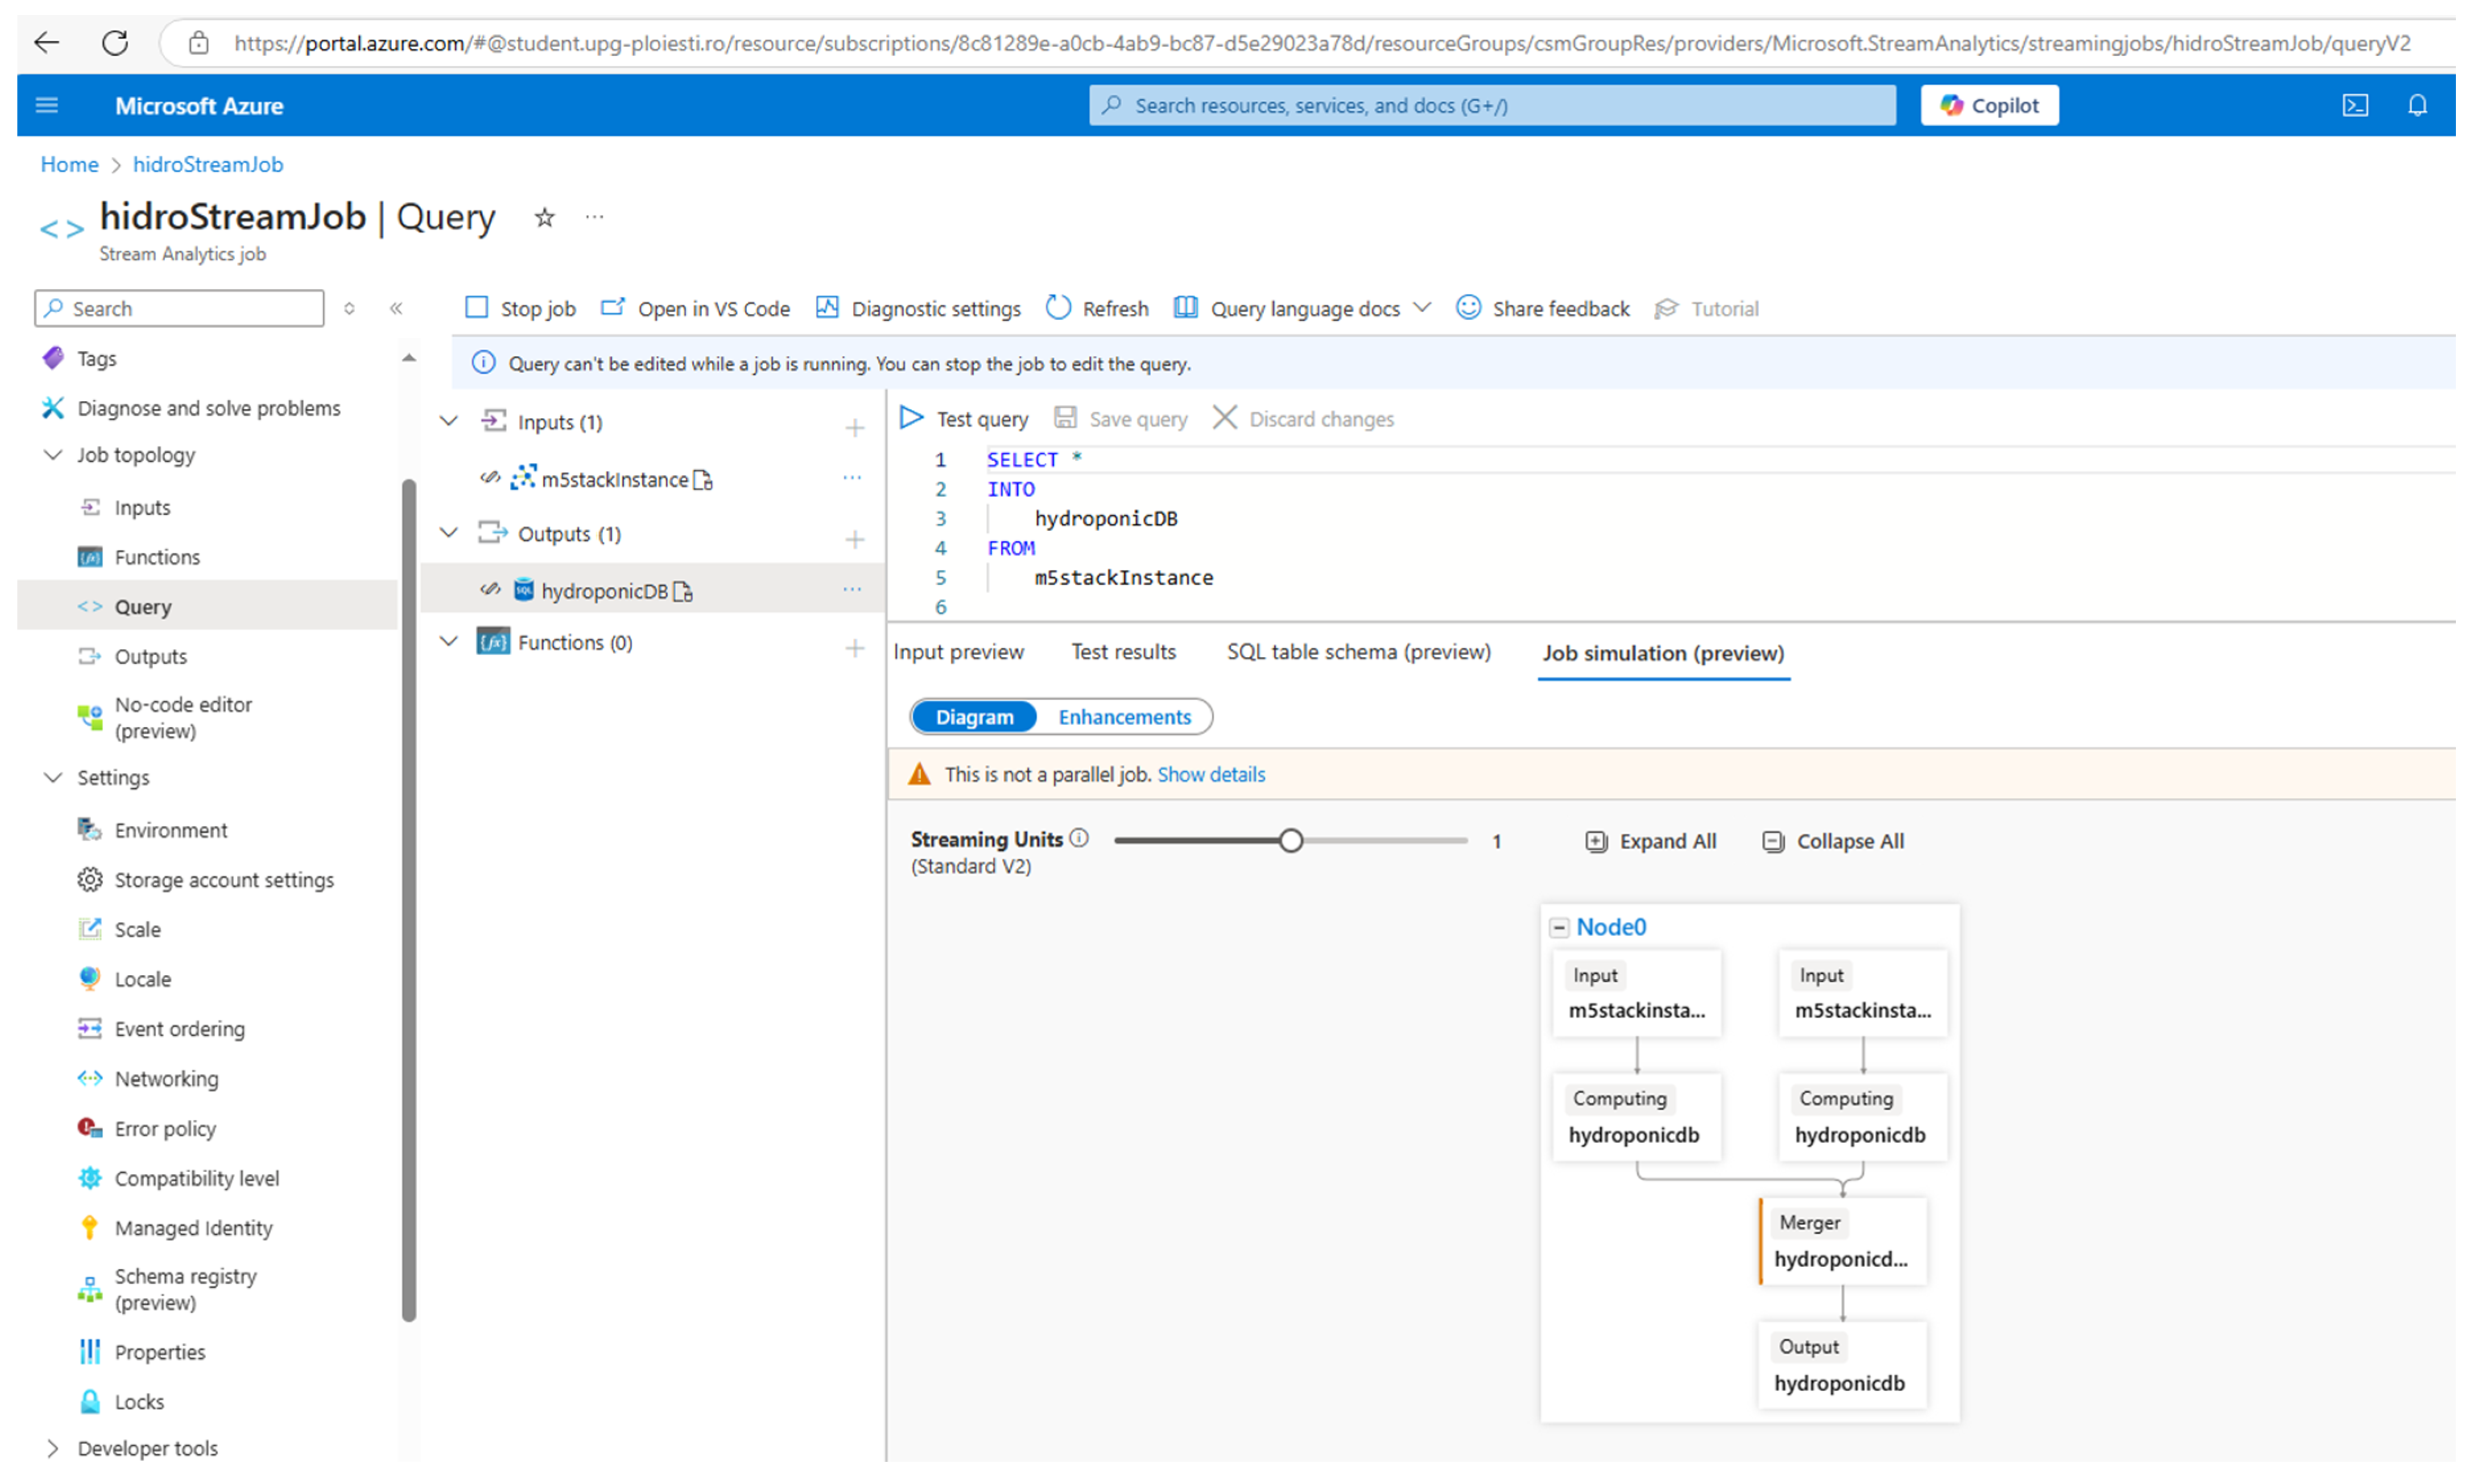Image resolution: width=2468 pixels, height=1484 pixels.
Task: Run Test query play icon
Action: 911,418
